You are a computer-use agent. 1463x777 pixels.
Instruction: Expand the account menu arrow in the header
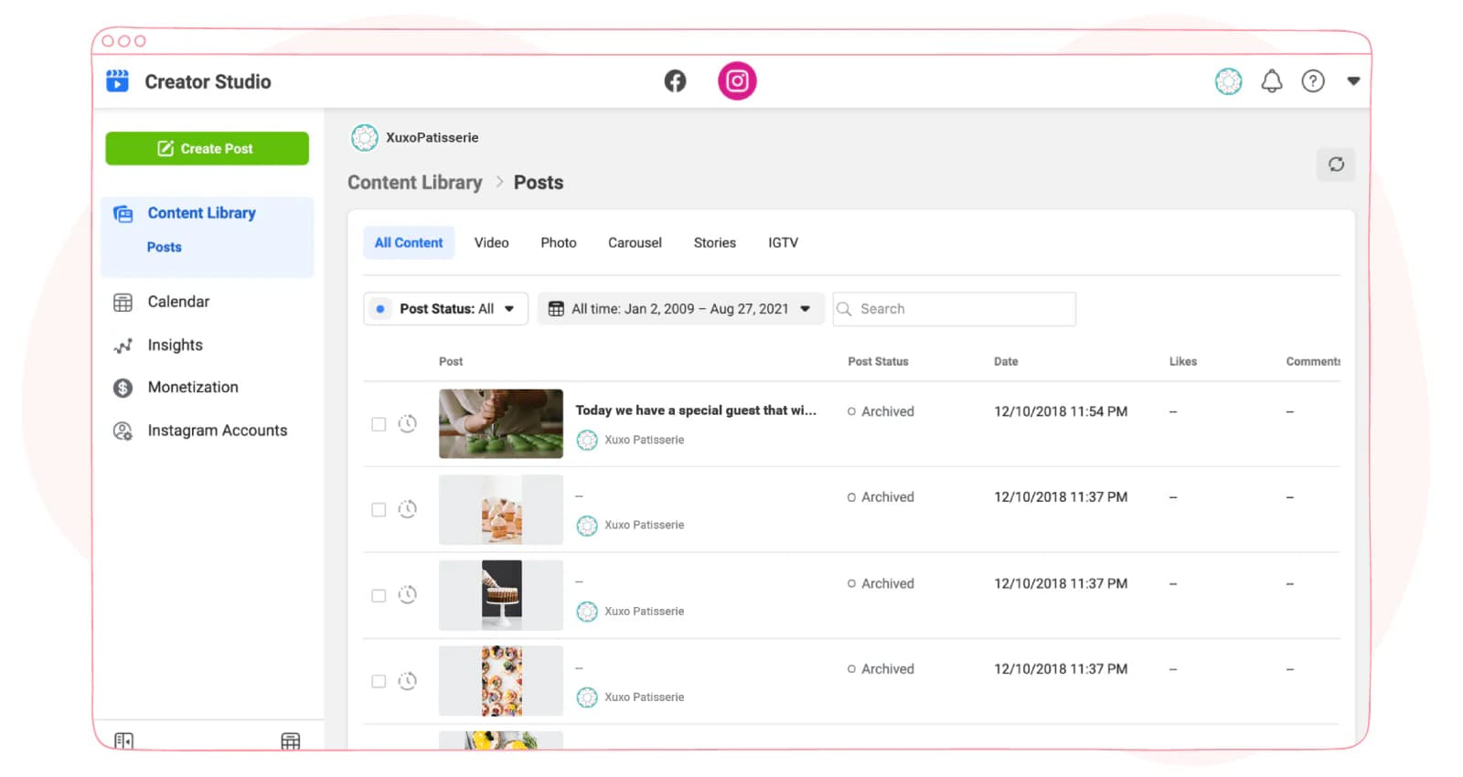coord(1353,81)
